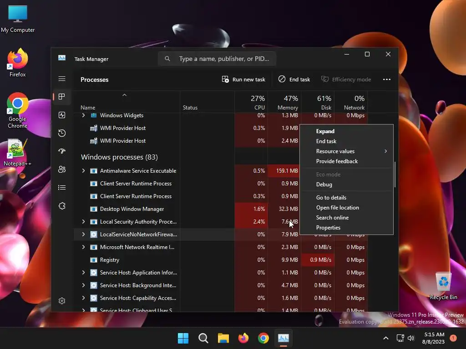
Task: Open Notepad++ desktop shortcut
Action: tap(17, 153)
